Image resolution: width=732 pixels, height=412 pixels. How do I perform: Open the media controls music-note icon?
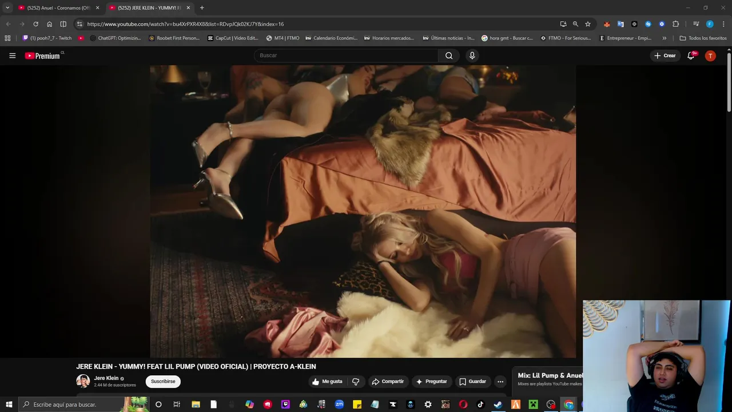[x=696, y=24]
